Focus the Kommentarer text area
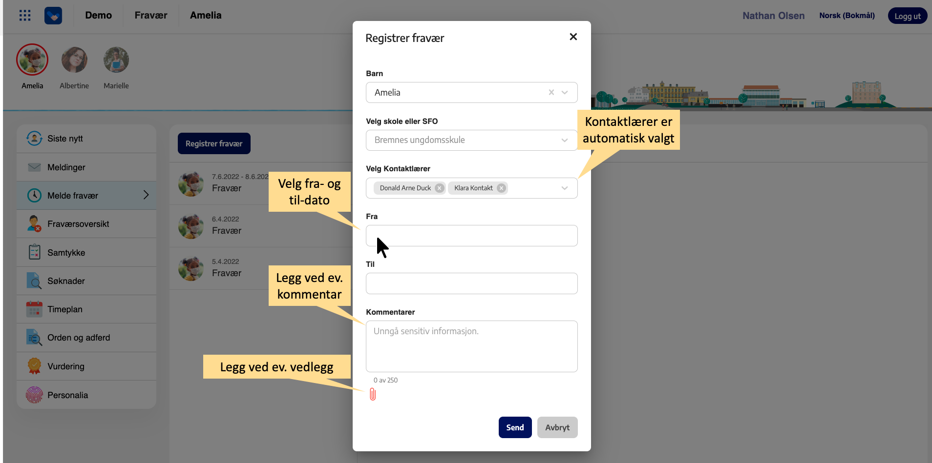 (471, 346)
